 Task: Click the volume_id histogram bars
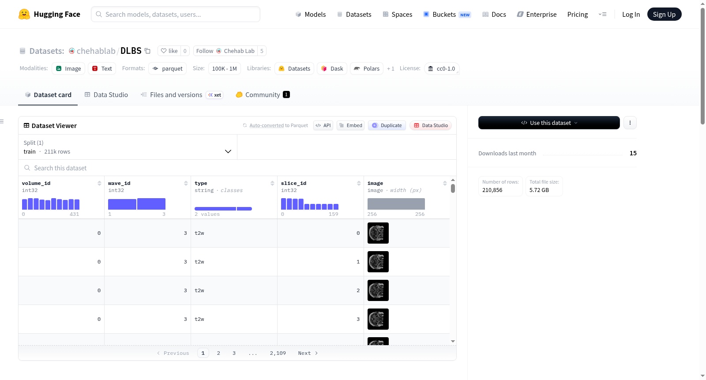[x=51, y=204]
